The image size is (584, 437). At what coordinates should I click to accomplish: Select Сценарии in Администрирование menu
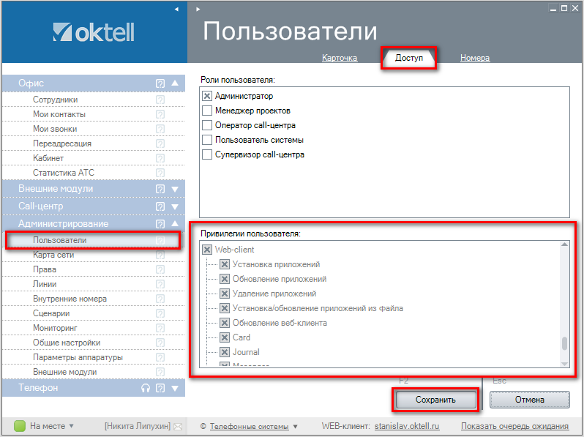coord(51,313)
